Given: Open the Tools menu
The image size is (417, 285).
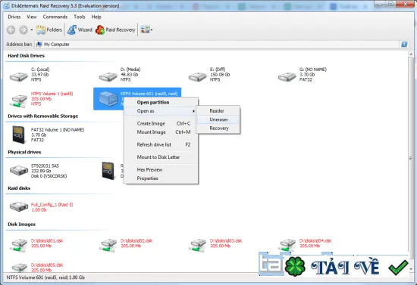Looking at the screenshot, I should pyautogui.click(x=80, y=17).
